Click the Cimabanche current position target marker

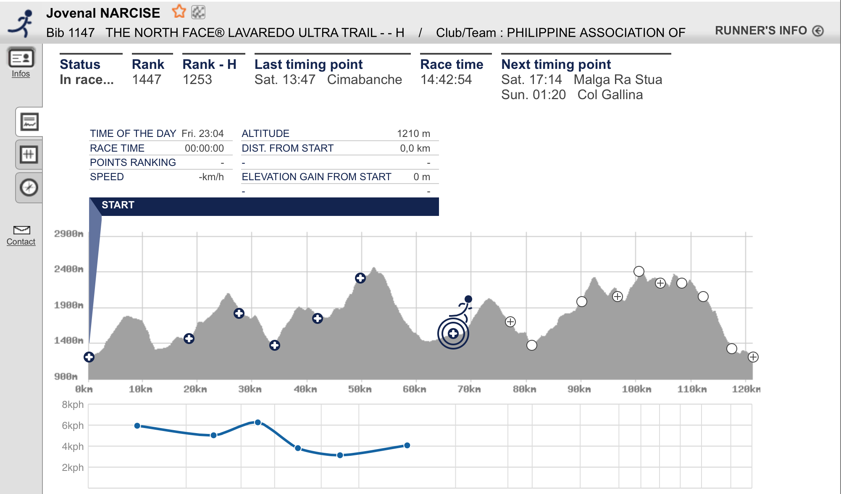pos(453,334)
